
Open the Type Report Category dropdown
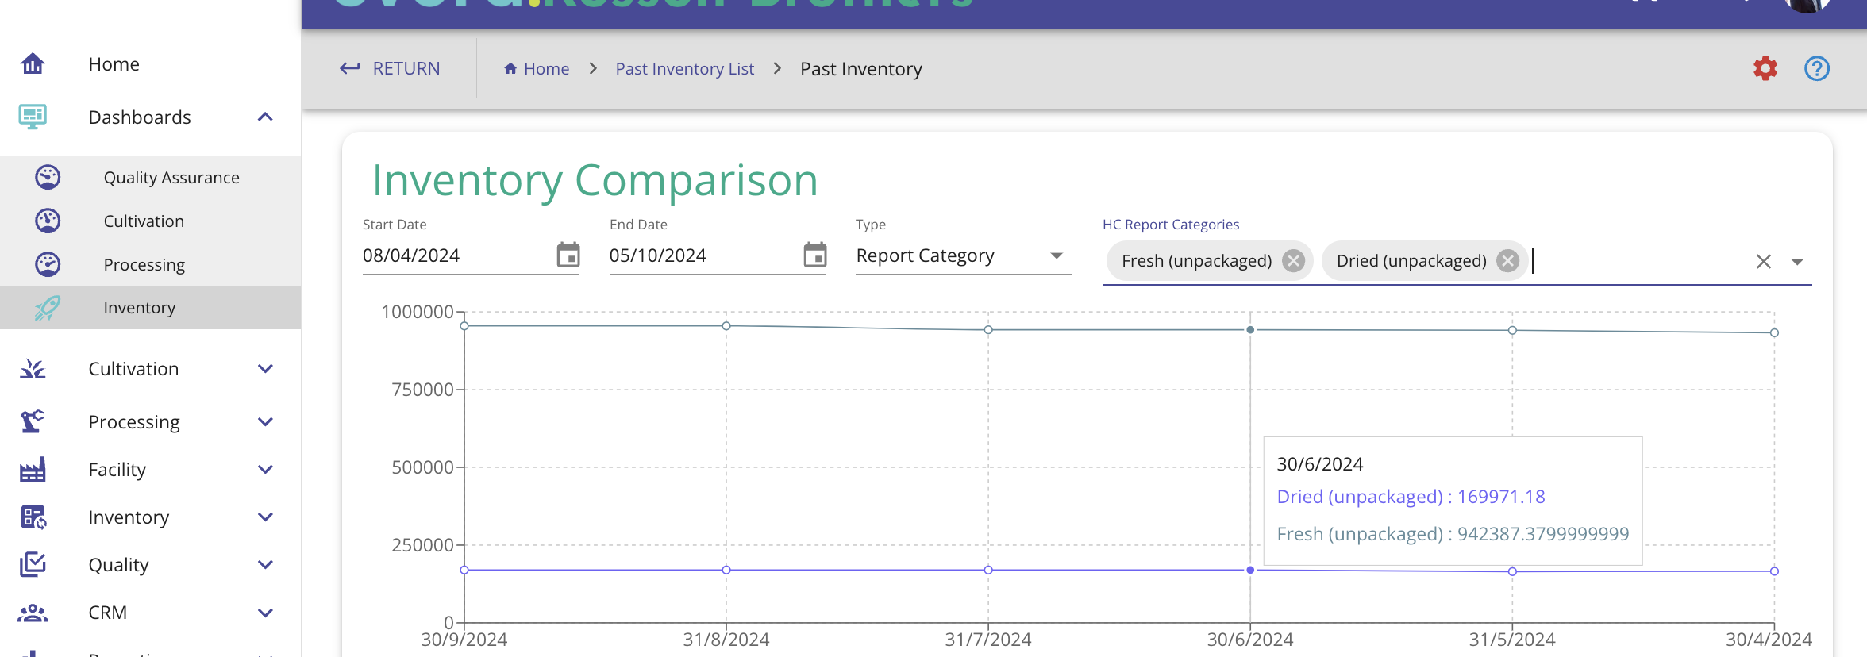964,255
